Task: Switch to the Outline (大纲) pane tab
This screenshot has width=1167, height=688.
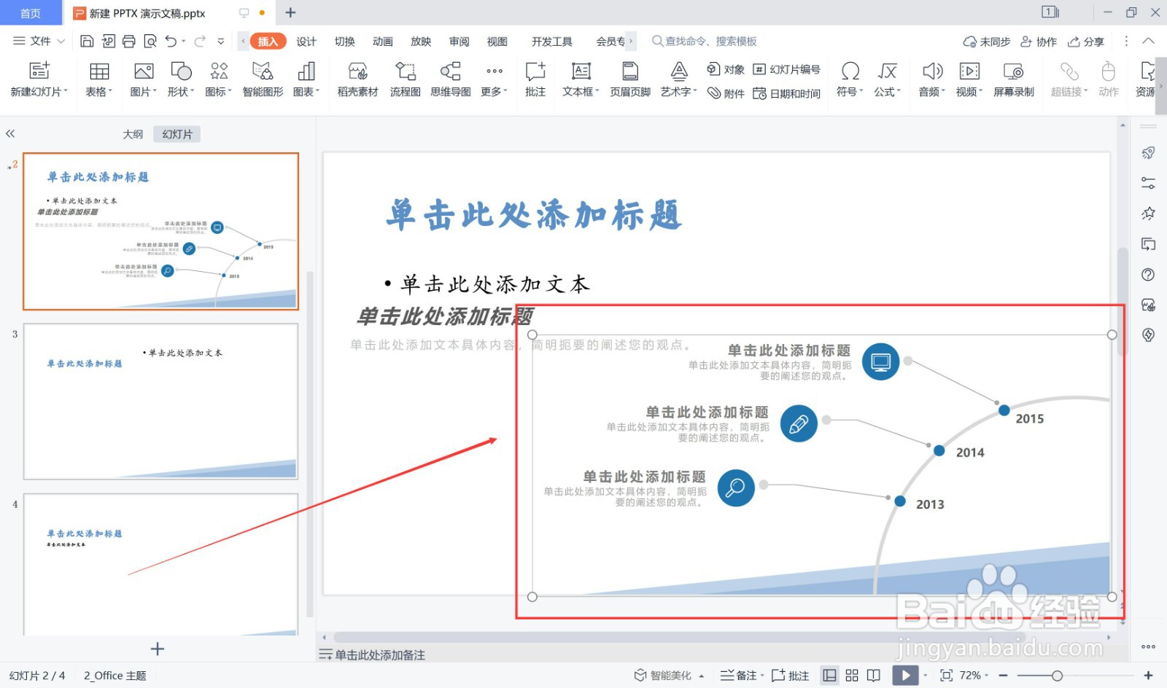Action: (133, 134)
